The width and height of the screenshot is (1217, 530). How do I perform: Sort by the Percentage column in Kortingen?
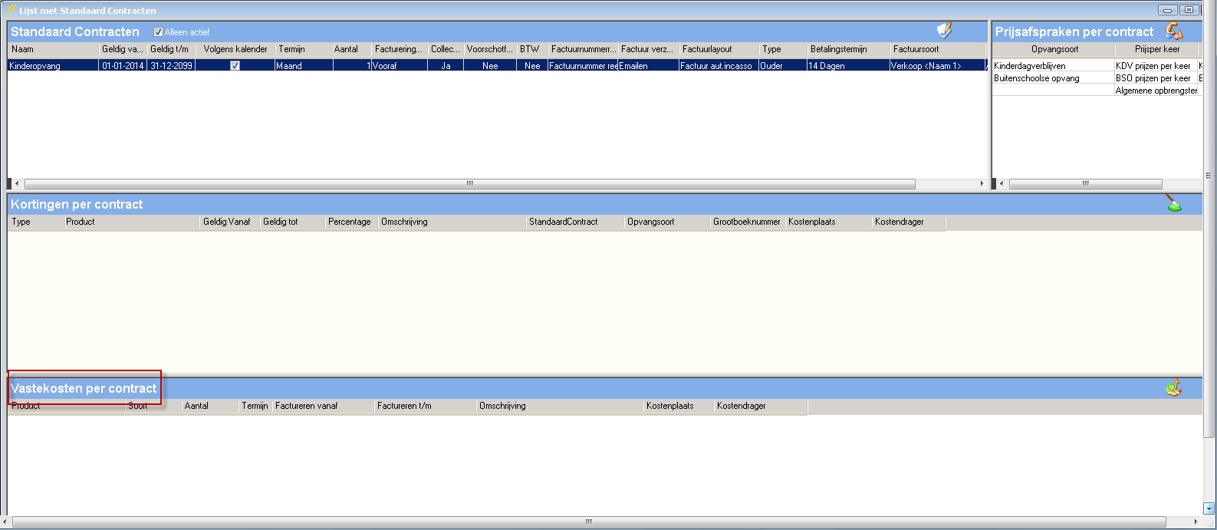pos(350,222)
